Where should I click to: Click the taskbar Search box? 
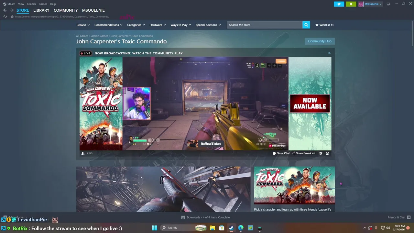point(183,228)
